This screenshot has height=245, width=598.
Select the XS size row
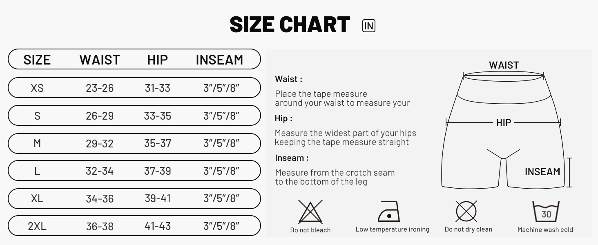pos(134,88)
